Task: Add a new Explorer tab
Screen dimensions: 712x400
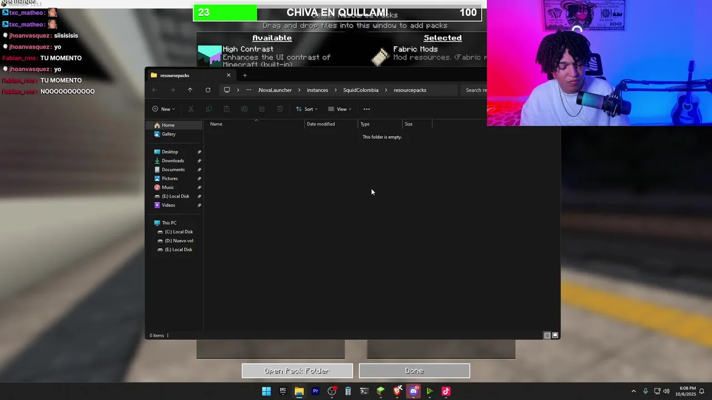Action: point(245,75)
